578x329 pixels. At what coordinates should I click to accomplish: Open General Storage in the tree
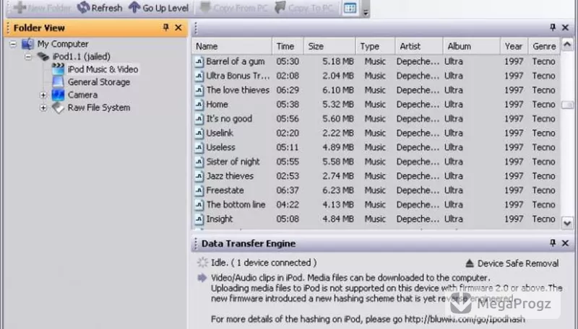tap(99, 82)
